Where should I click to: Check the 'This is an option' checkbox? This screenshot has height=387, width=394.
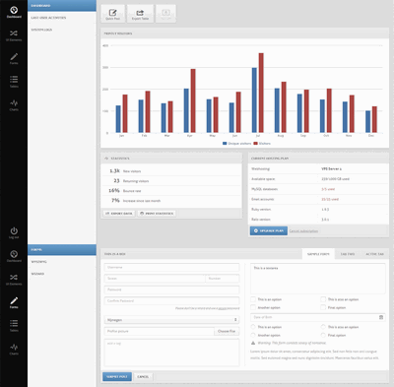coord(253,299)
